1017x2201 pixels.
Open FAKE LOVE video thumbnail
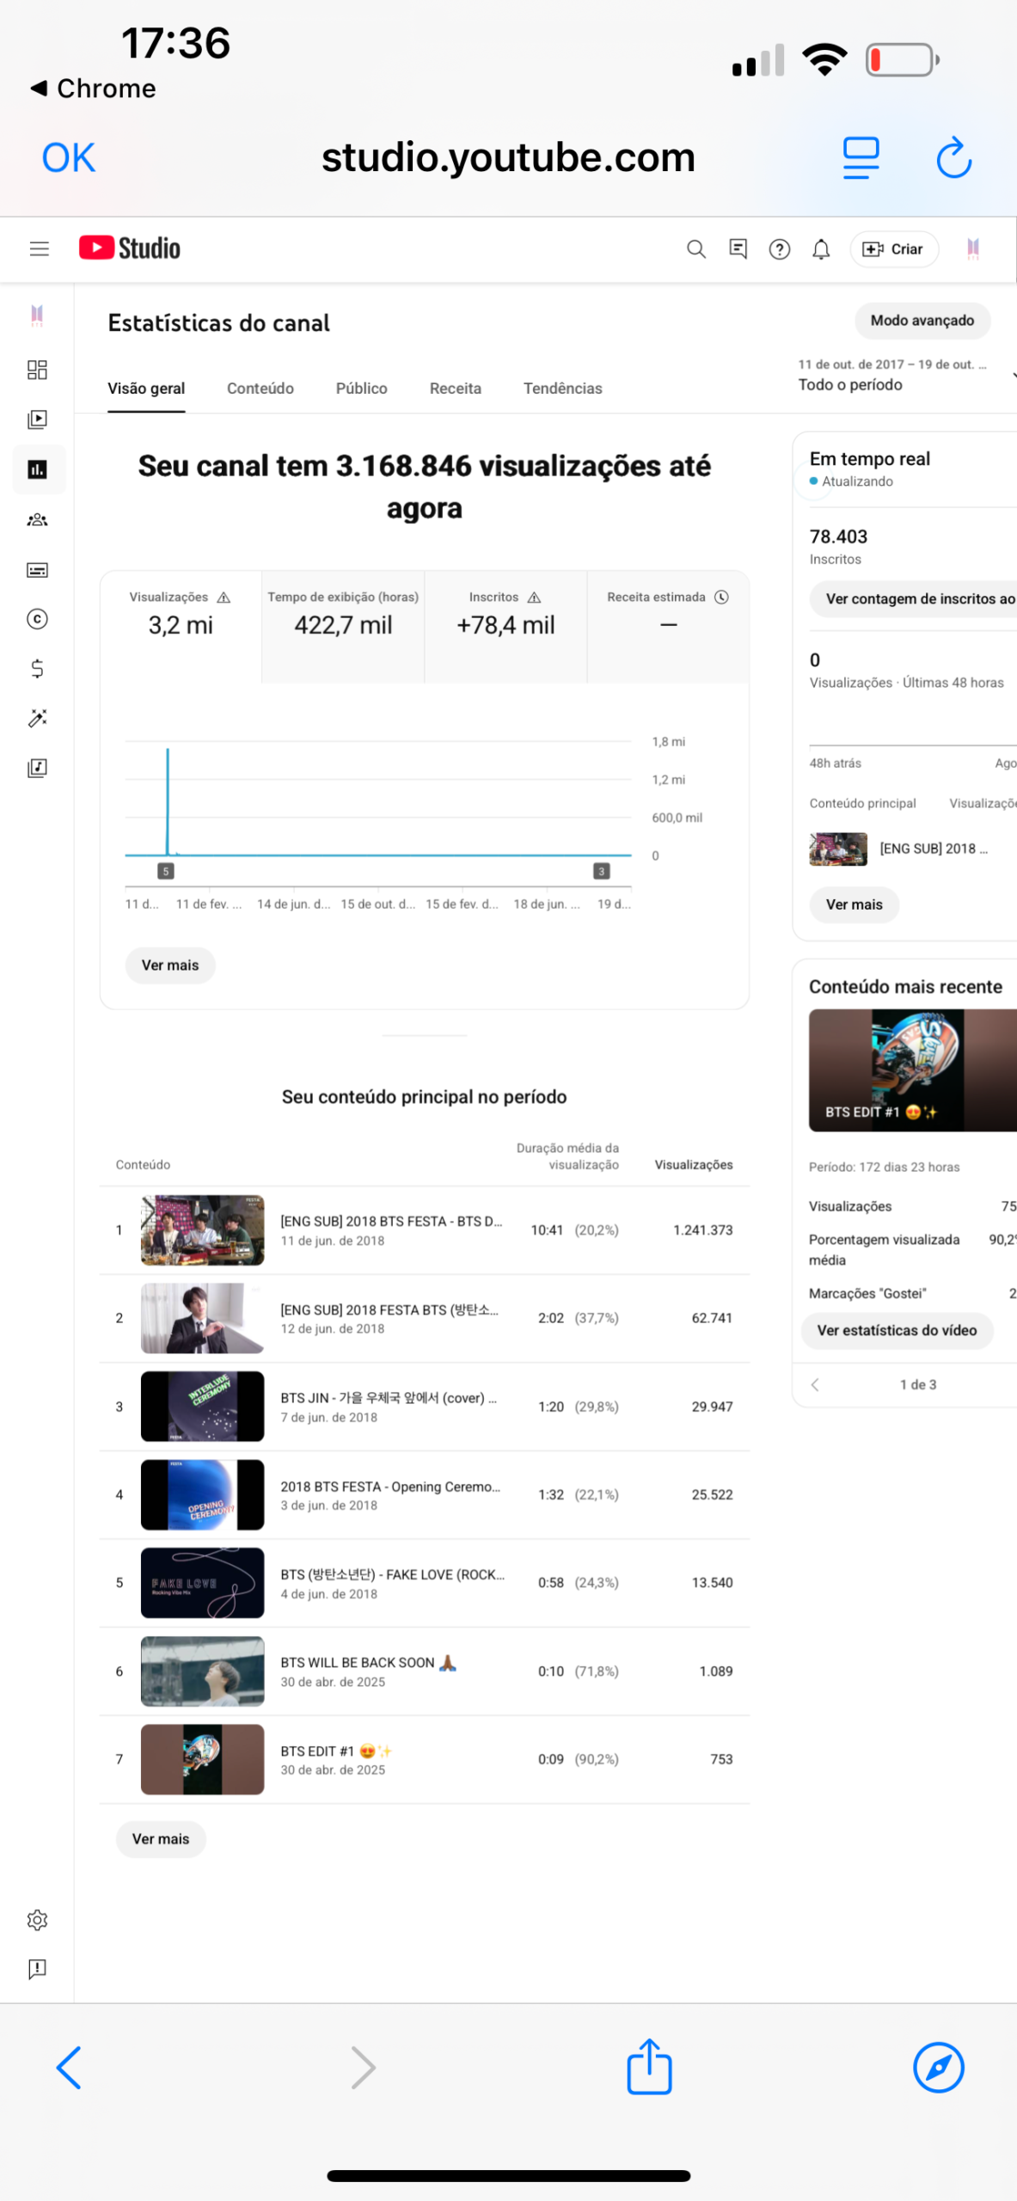point(202,1582)
